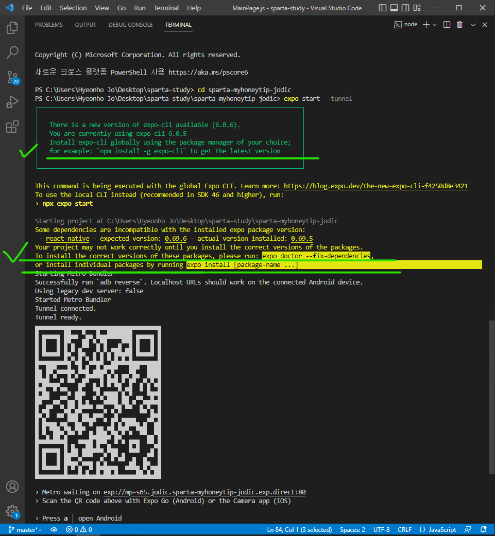Open Customize Layout icon

[417, 8]
